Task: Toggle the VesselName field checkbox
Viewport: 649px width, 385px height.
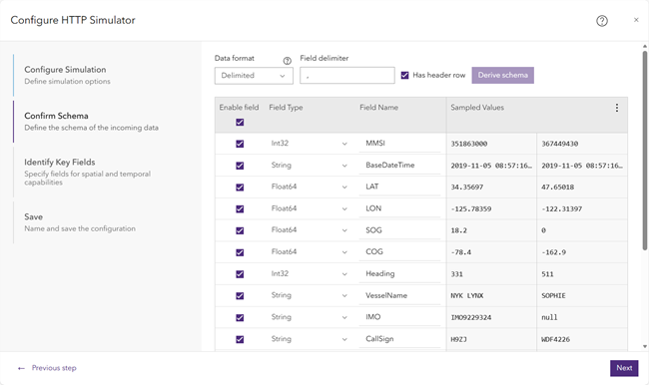Action: 240,295
